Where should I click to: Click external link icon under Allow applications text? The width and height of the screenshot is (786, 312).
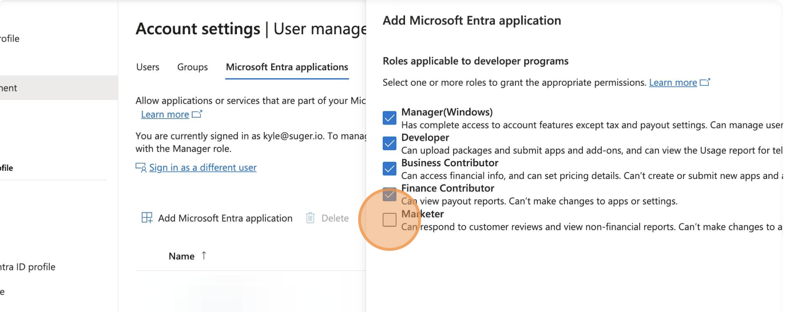[x=197, y=114]
